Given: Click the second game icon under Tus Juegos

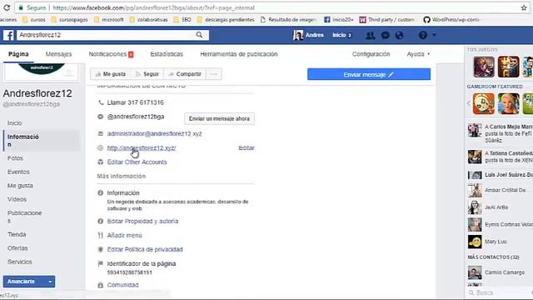Looking at the screenshot, I should pos(509,67).
